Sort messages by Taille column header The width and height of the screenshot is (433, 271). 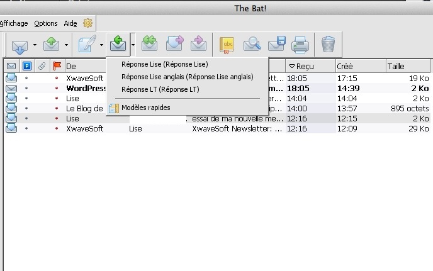(396, 66)
